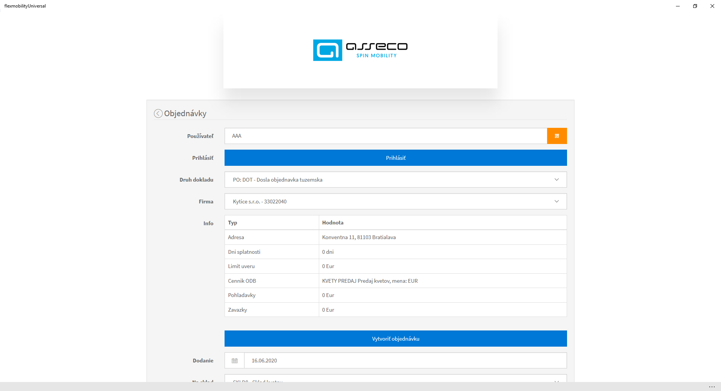The image size is (721, 391).
Task: Select the KVETY PREDAJ Predaj kvetov value
Action: coord(370,281)
